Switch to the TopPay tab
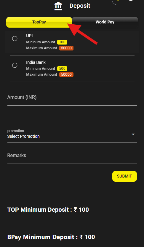The height and width of the screenshot is (247, 144). pos(39,22)
